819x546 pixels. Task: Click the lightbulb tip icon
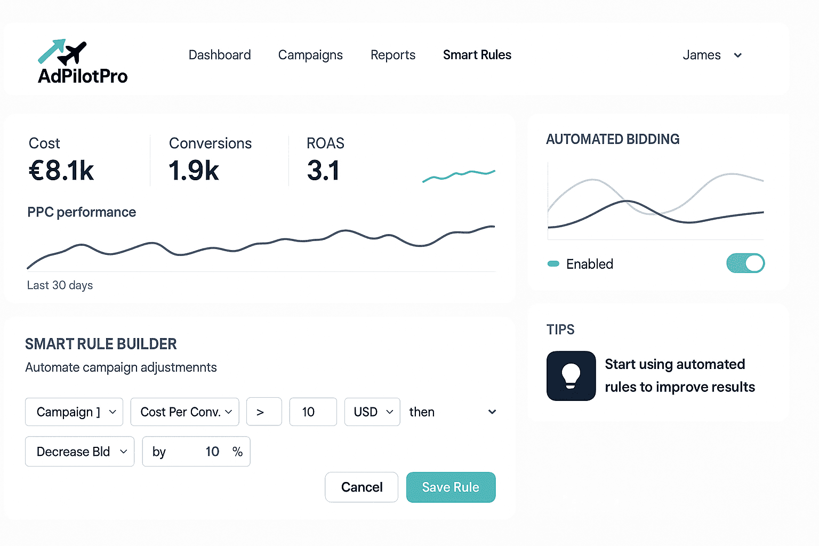[571, 375]
